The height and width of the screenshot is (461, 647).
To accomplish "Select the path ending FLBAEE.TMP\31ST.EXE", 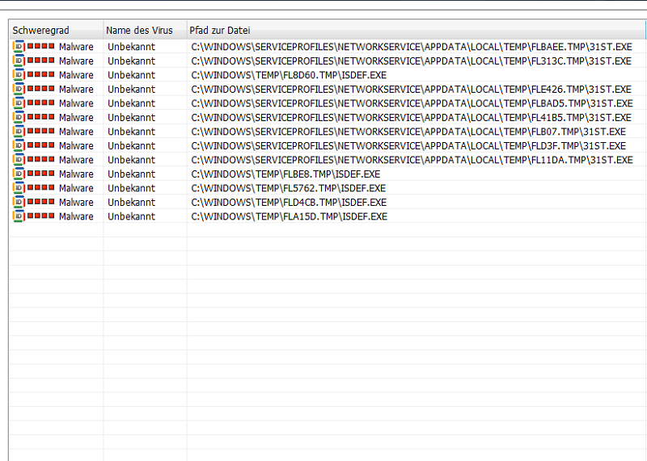I will [x=412, y=47].
